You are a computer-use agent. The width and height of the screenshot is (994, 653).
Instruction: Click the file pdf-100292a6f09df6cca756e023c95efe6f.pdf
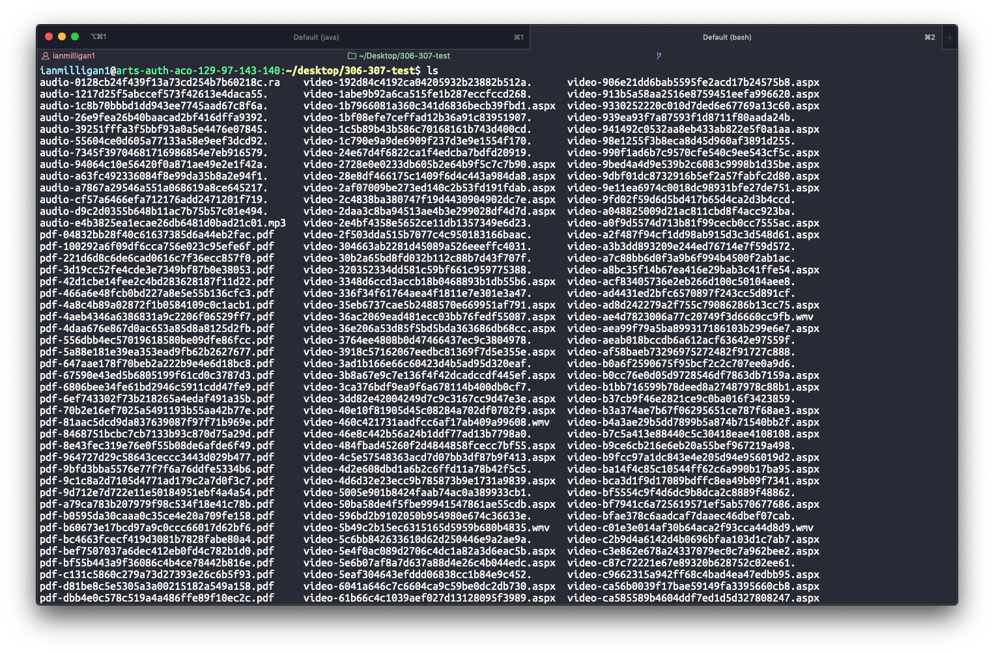pyautogui.click(x=157, y=247)
